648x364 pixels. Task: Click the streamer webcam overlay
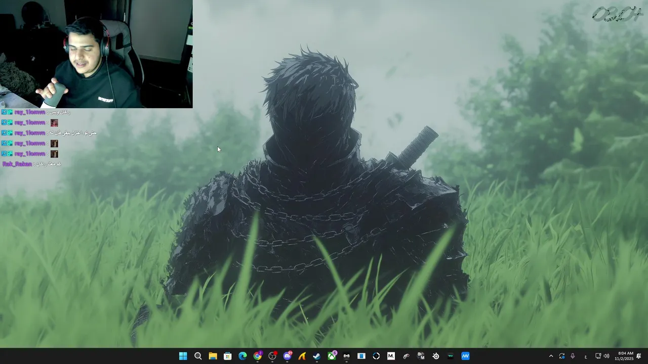96,54
